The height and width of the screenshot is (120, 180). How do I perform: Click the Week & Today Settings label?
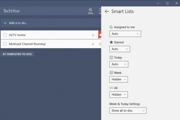point(124,104)
